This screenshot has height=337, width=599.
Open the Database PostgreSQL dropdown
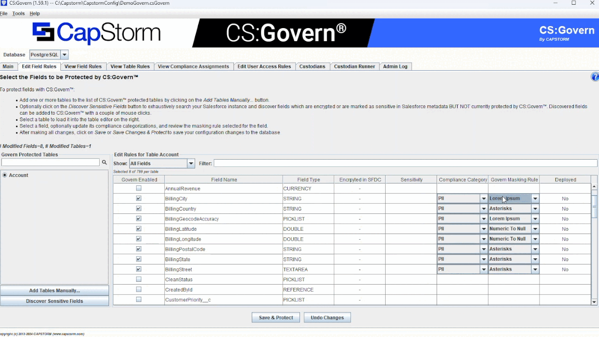click(64, 55)
